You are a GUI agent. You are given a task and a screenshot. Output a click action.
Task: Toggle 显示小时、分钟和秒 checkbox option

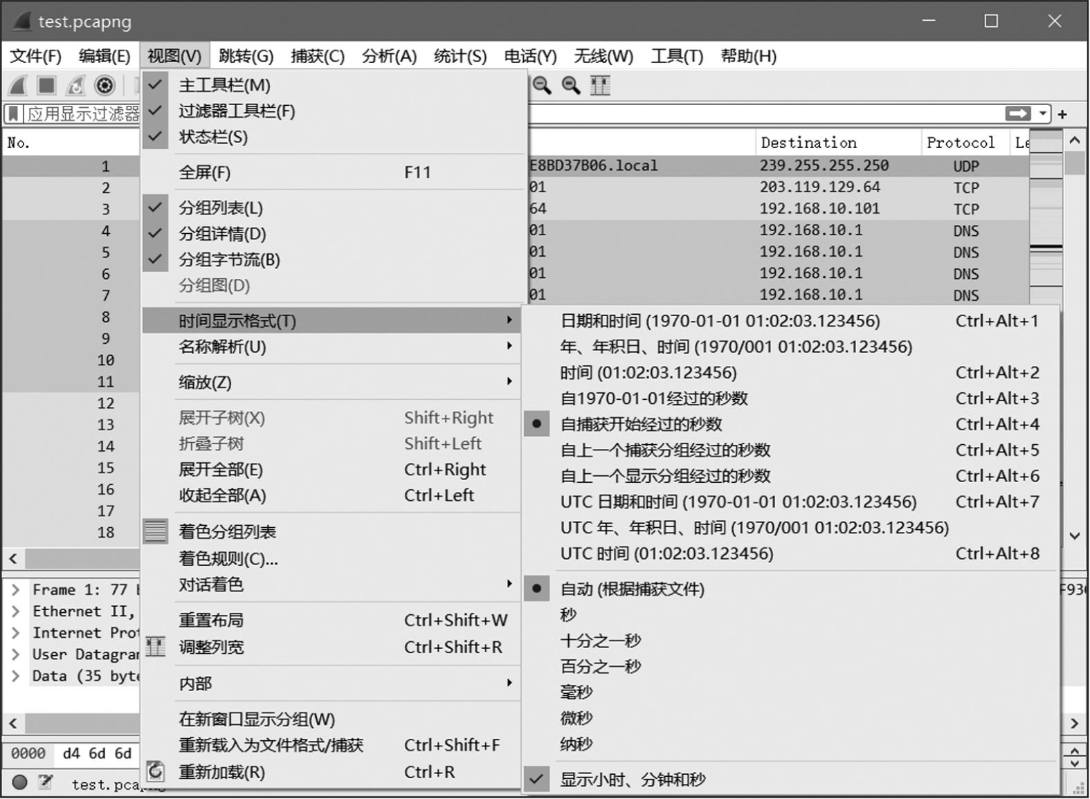pos(632,780)
